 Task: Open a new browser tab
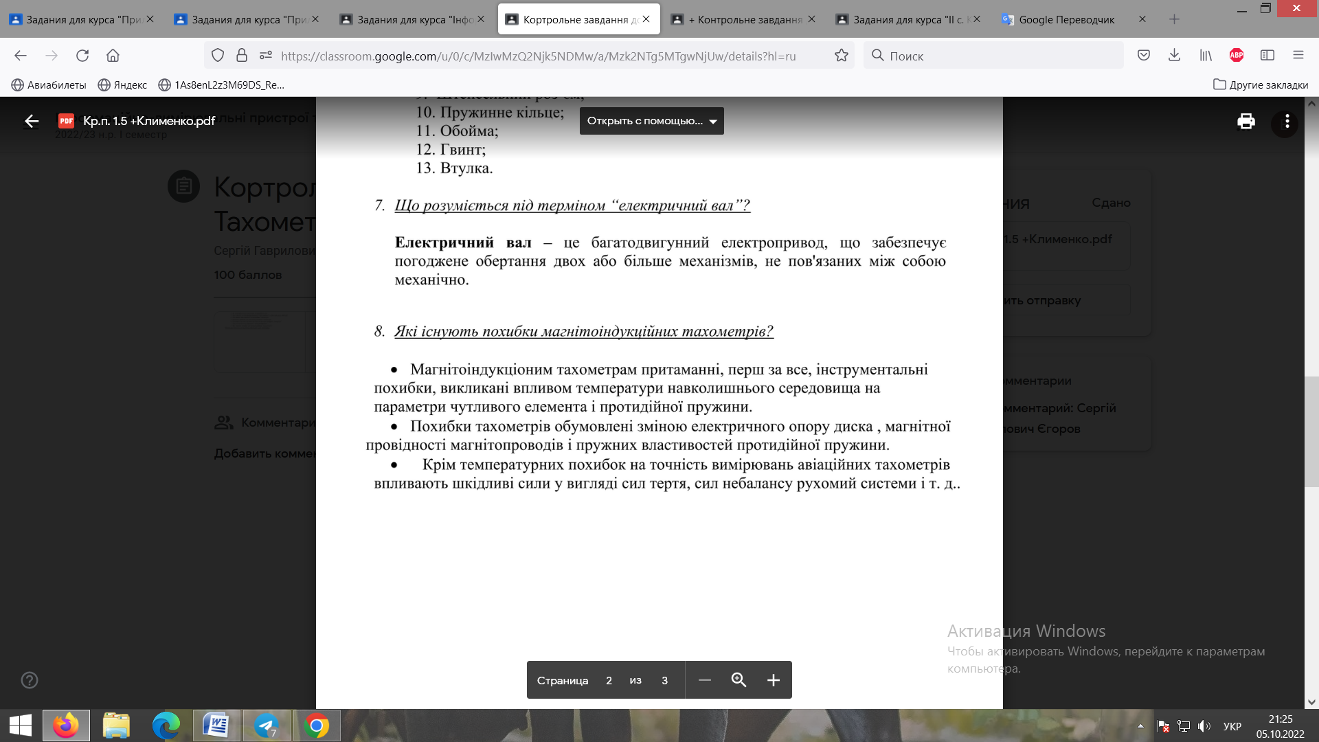coord(1174,19)
